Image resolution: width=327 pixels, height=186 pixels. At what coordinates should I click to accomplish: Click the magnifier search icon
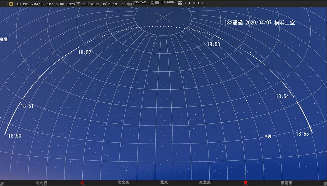pyautogui.click(x=152, y=3)
